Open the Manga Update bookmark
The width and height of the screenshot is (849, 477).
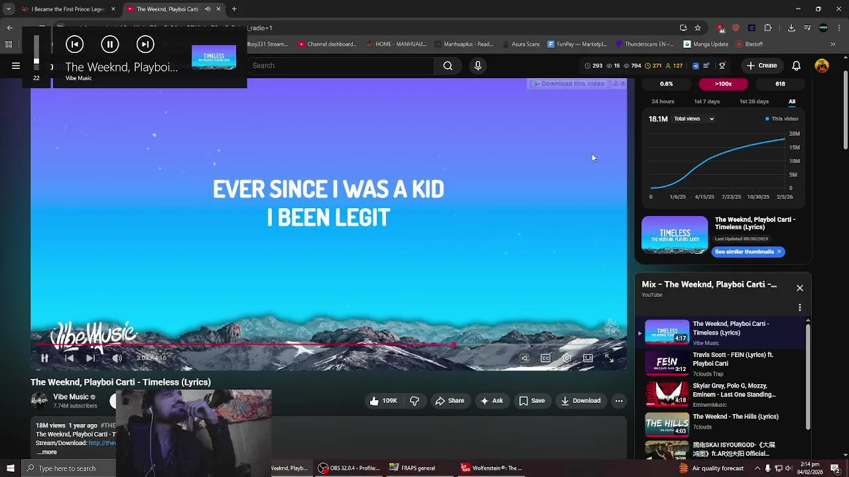(706, 44)
